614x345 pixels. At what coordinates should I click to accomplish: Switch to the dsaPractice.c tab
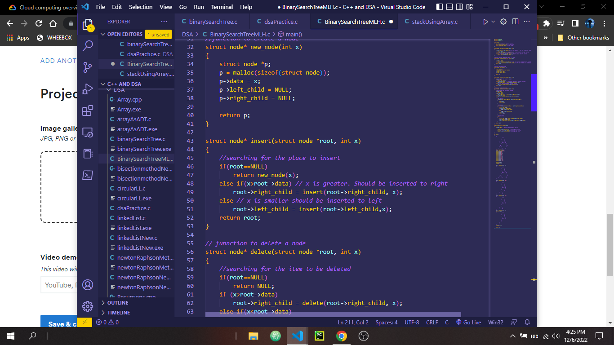(x=281, y=21)
